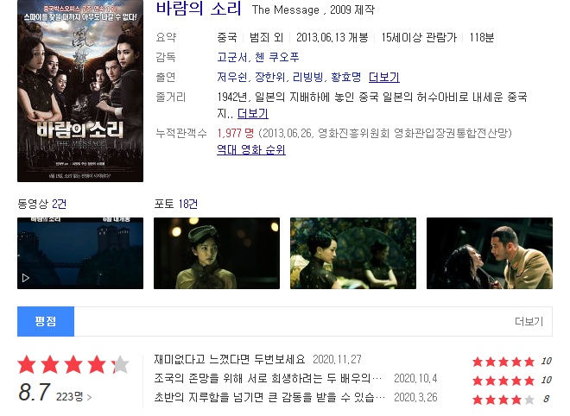This screenshot has width=570, height=416.
Task: Open actor 리빙빙 link
Action: pyautogui.click(x=307, y=77)
